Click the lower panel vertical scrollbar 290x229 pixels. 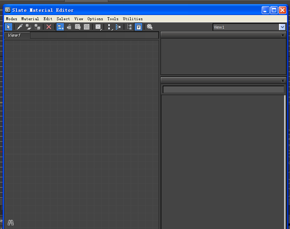point(285,162)
